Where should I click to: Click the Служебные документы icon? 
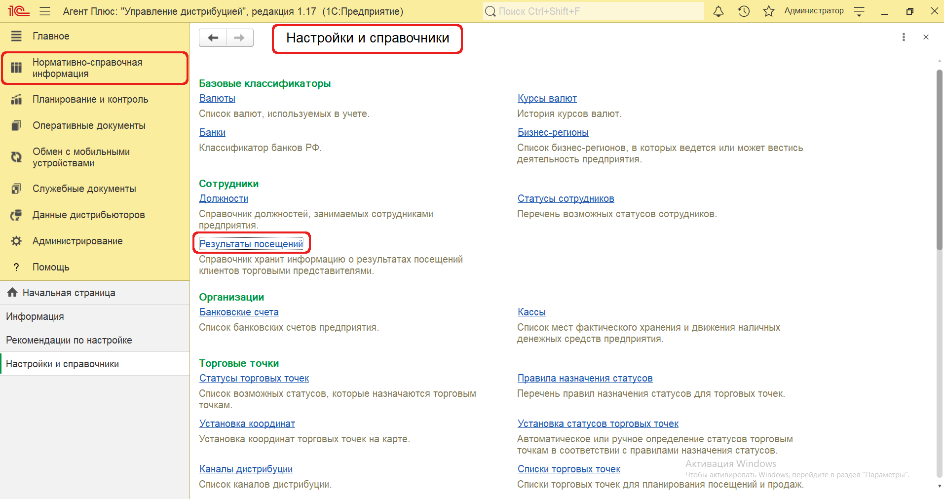click(16, 189)
